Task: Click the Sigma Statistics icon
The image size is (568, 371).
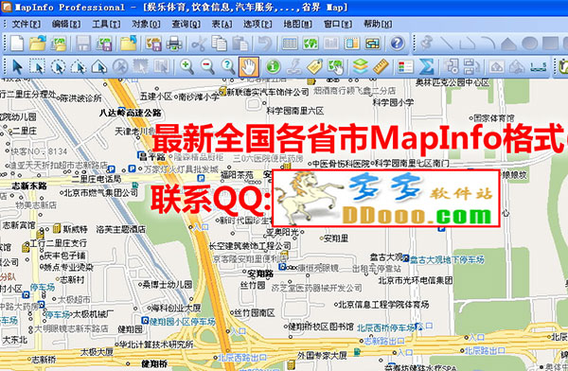Action: [x=426, y=66]
